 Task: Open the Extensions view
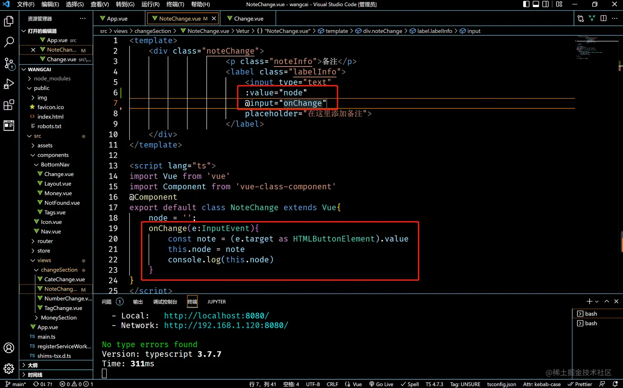coord(9,105)
